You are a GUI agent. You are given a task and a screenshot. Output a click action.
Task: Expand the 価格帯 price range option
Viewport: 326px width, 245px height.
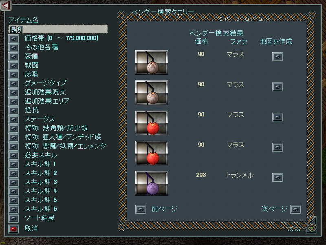point(13,38)
